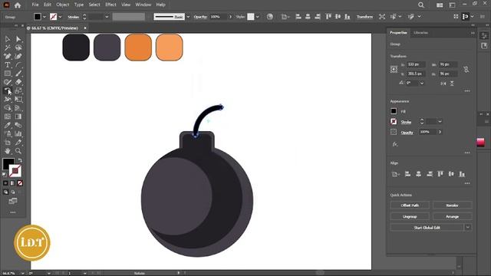Open the Object menu

(x=63, y=5)
